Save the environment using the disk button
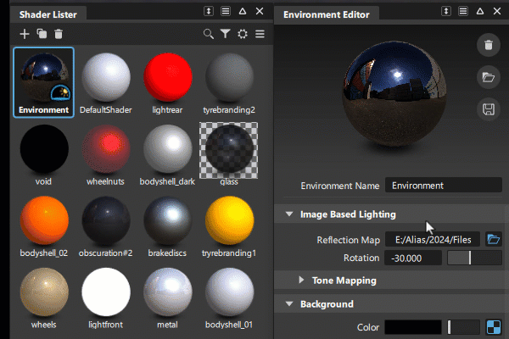 coord(489,109)
